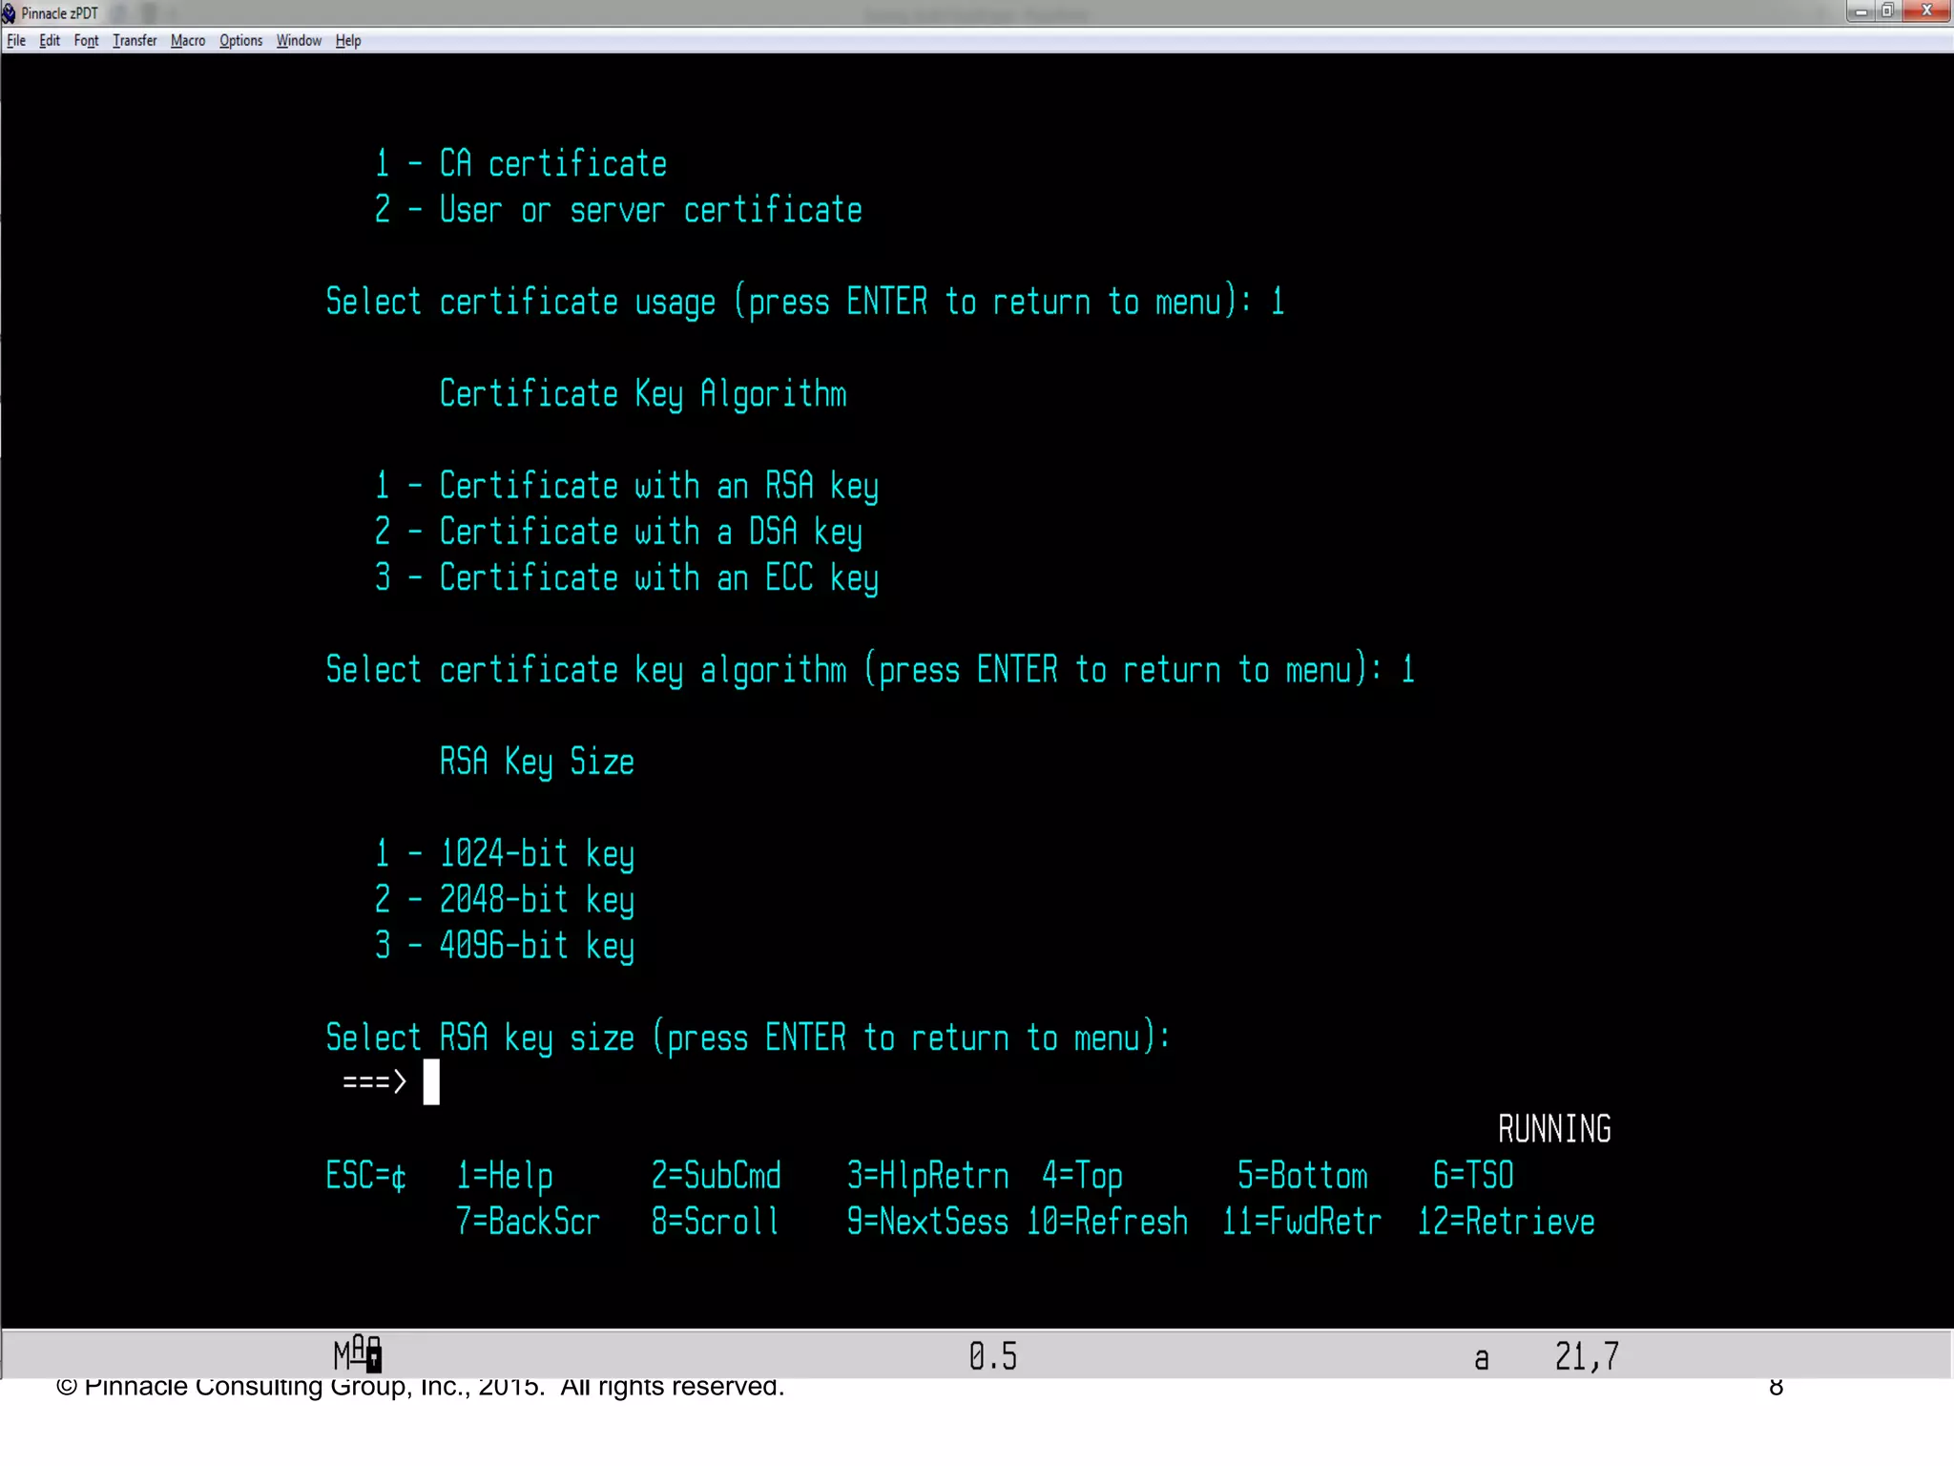The height and width of the screenshot is (1466, 1954).
Task: Click the 7=BackScr function key label
Action: tap(528, 1222)
